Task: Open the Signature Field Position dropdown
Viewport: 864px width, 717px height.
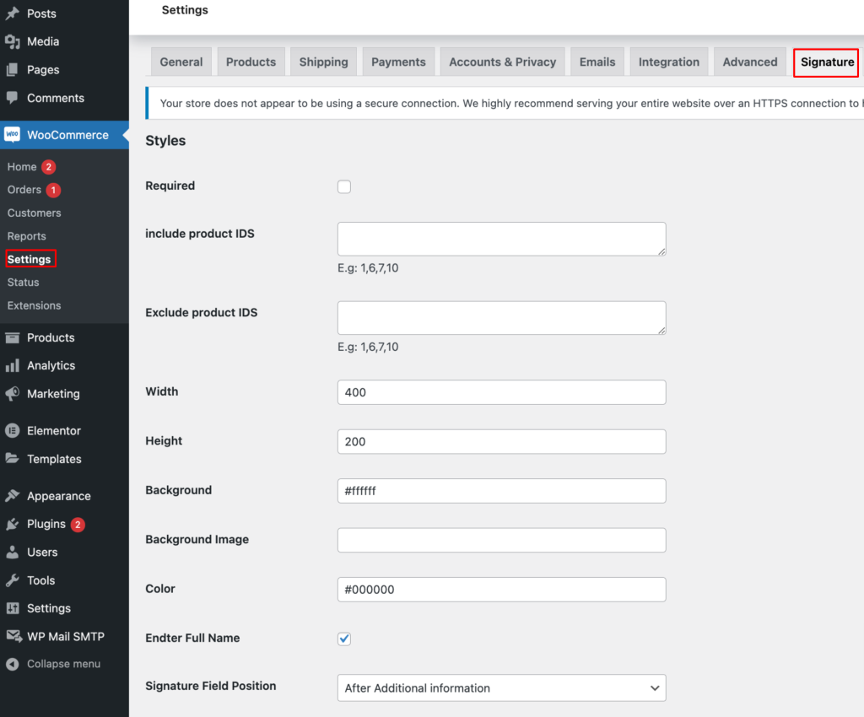Action: tap(501, 687)
